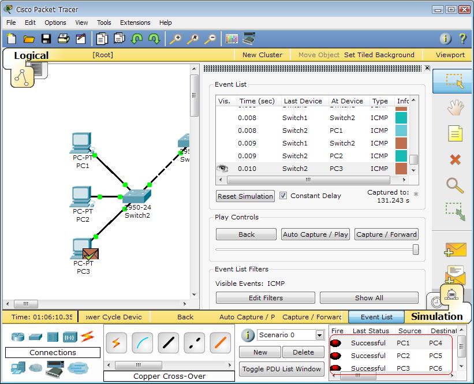The image size is (474, 384).
Task: Pick the Copper Straight-Through cable icon
Action: pos(168,343)
